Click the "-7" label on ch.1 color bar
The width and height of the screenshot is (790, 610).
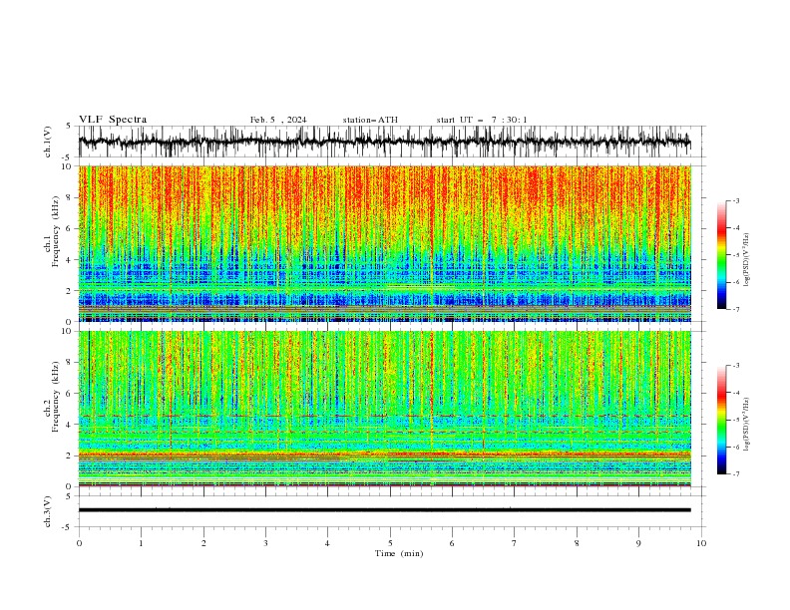click(736, 309)
